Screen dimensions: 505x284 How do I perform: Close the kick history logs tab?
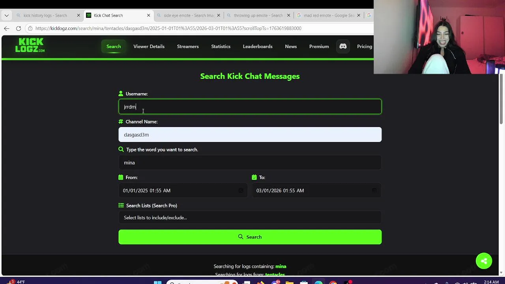coord(78,15)
